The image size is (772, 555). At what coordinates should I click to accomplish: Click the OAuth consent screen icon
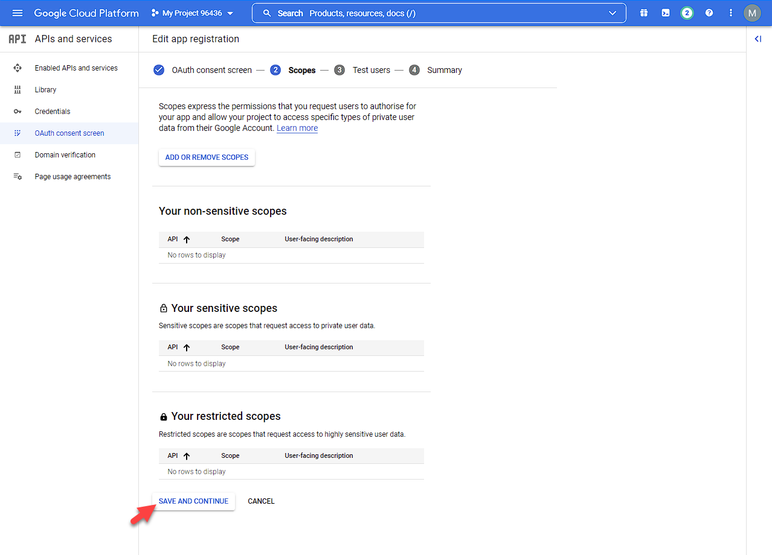(18, 133)
